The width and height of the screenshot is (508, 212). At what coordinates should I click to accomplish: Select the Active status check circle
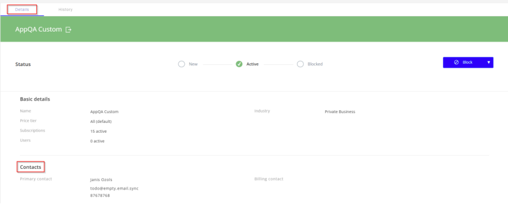(239, 64)
